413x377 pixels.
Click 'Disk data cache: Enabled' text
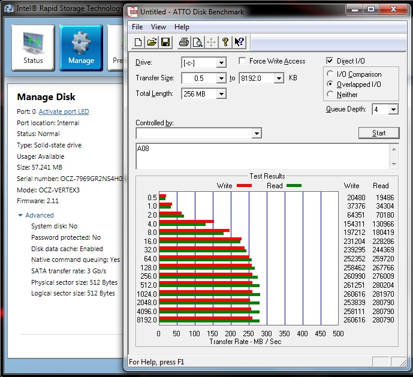pyautogui.click(x=67, y=249)
